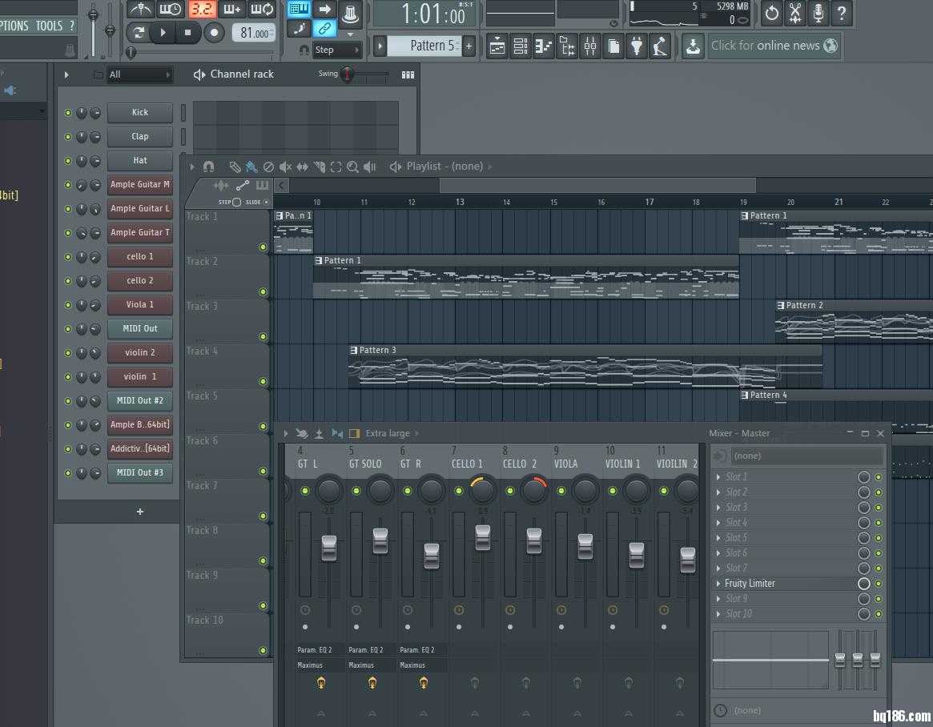The image size is (933, 727).
Task: Click the online news link
Action: [x=765, y=46]
